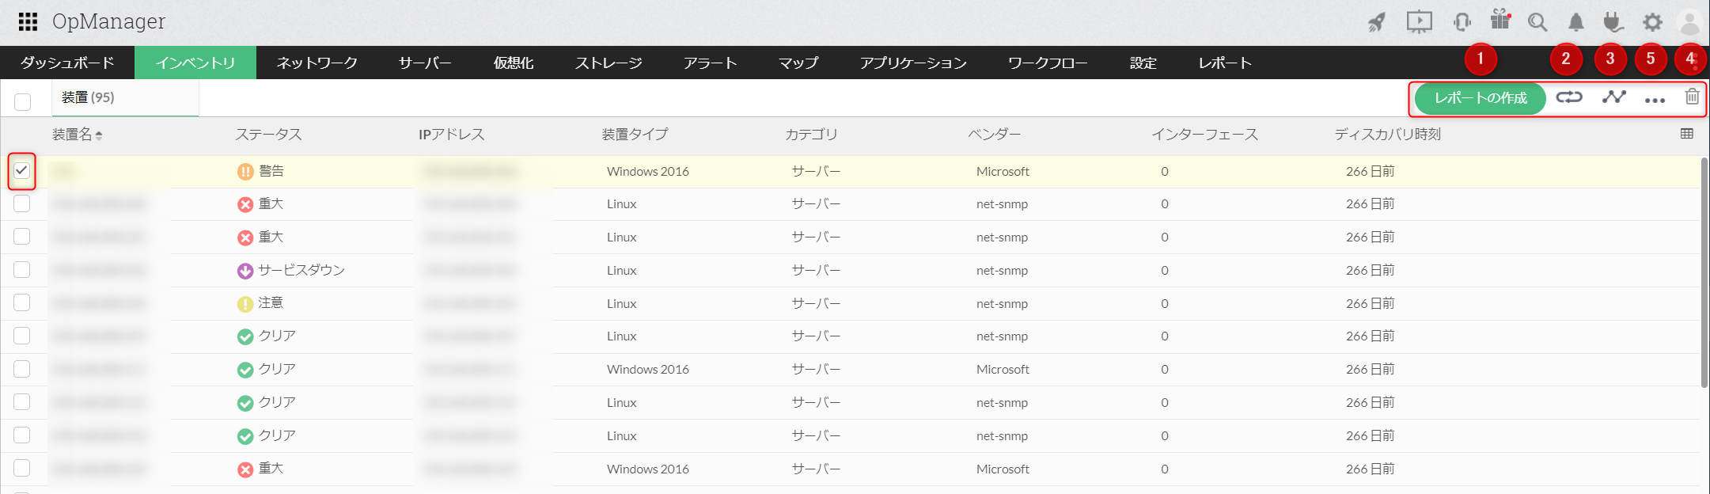Click the gift what's-new icon
The image size is (1710, 494).
(x=1500, y=20)
